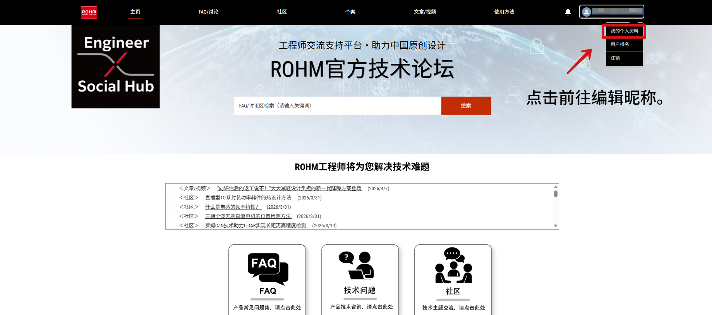
Task: Open the FAQ speech bubble card
Action: click(x=267, y=279)
